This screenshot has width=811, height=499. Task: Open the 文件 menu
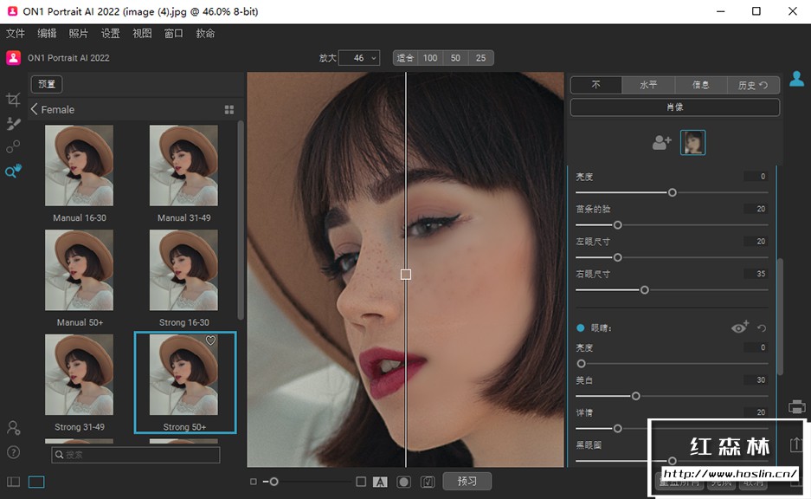click(16, 34)
